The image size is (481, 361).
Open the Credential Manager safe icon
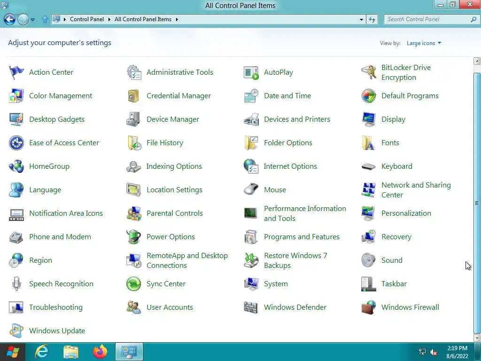click(134, 96)
